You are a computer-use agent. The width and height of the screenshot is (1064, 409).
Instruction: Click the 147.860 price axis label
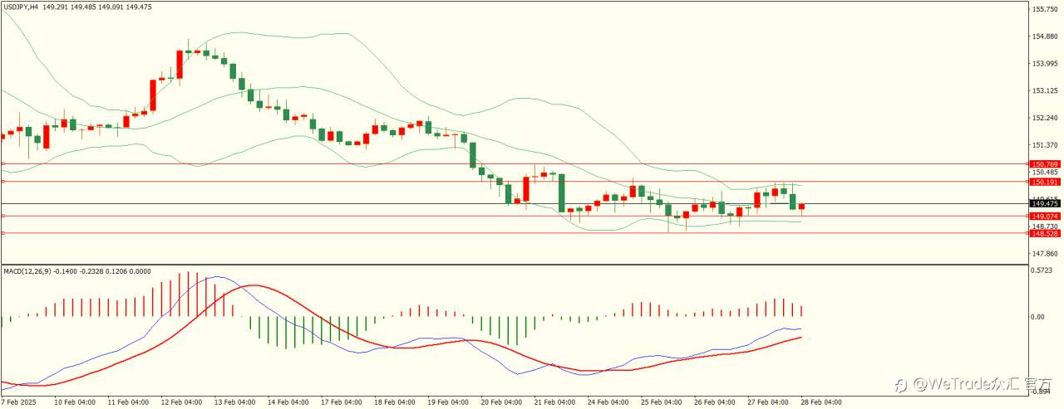pyautogui.click(x=1044, y=253)
